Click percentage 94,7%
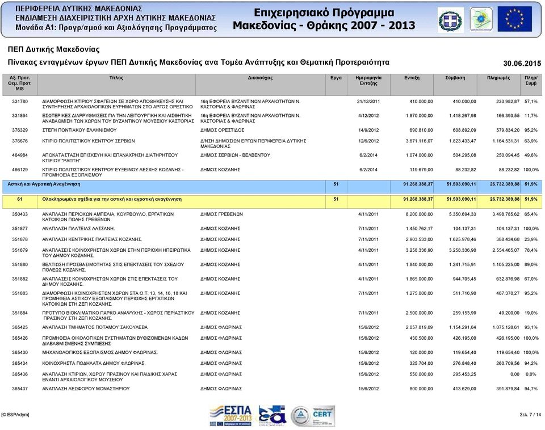The image size is (545, 430). coord(531,389)
